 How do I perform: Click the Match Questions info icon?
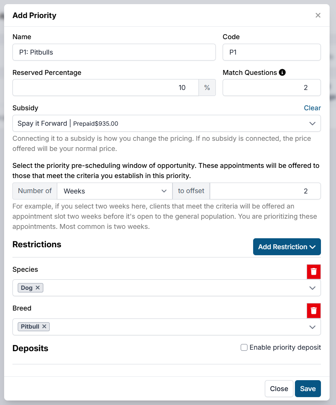[282, 72]
